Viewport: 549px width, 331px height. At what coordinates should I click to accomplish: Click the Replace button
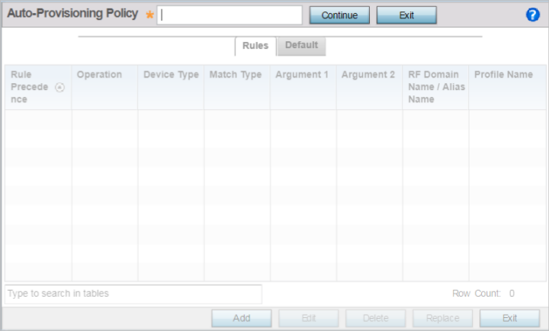442,318
